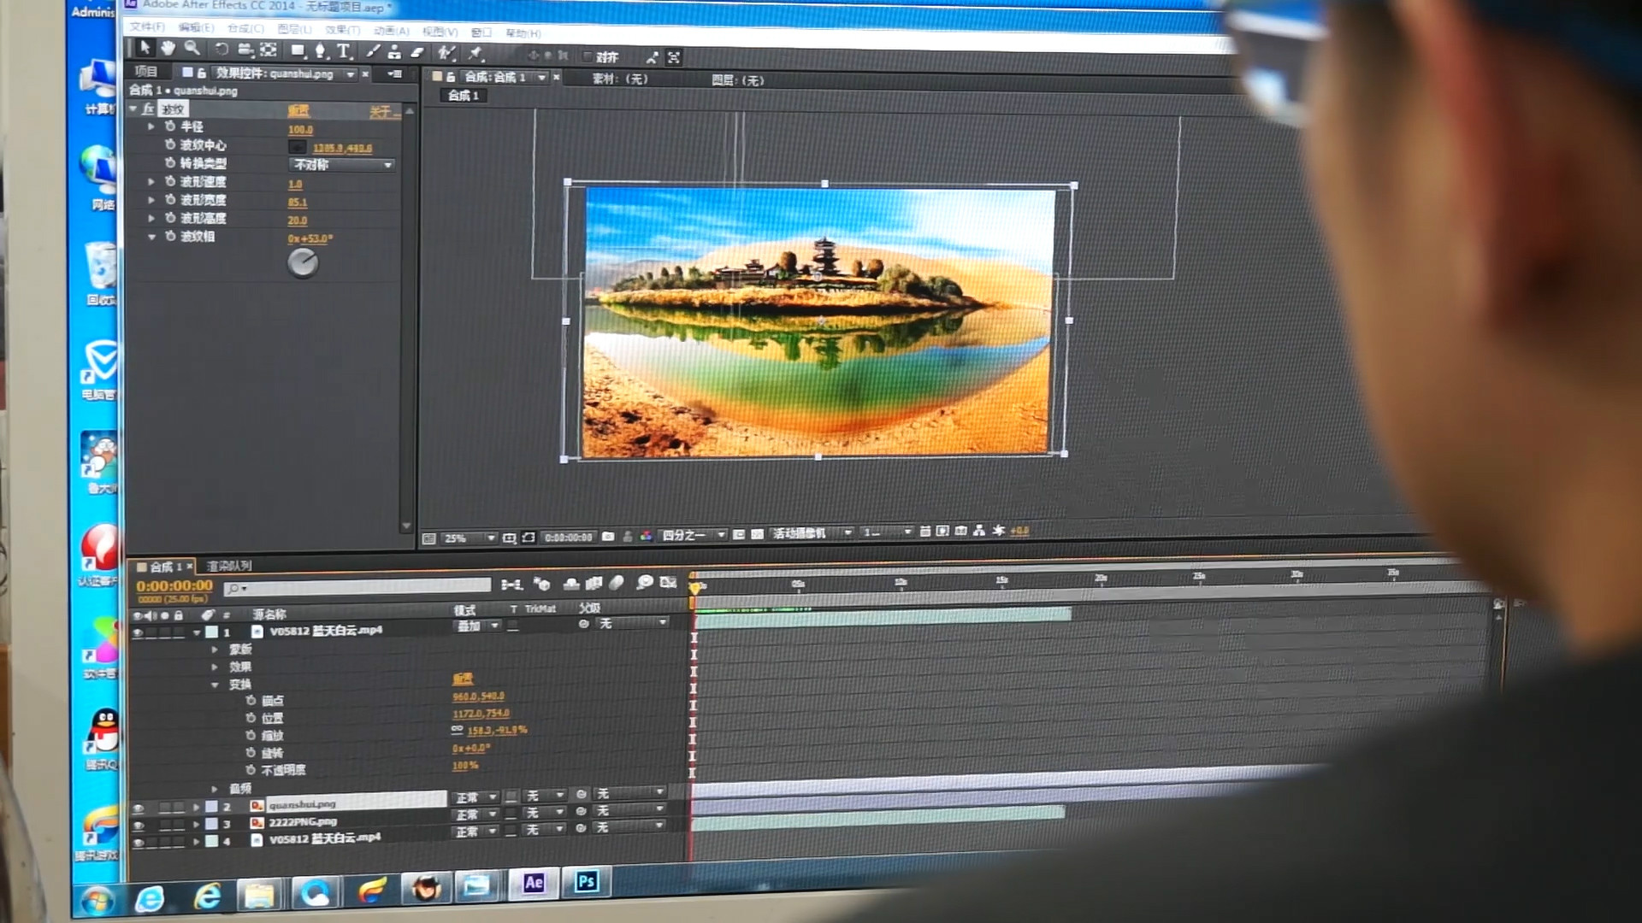The height and width of the screenshot is (923, 1642).
Task: Click 重置 link for 波纹 effect
Action: click(x=298, y=111)
